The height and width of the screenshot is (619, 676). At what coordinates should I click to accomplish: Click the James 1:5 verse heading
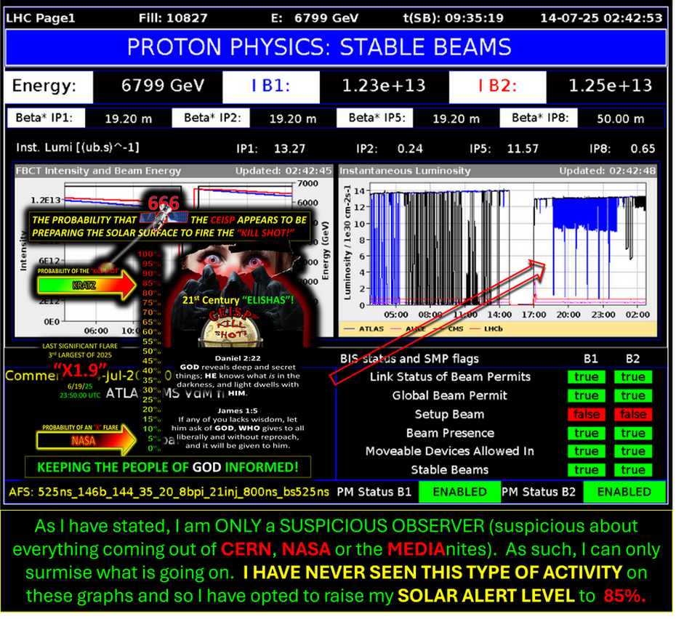tap(238, 410)
